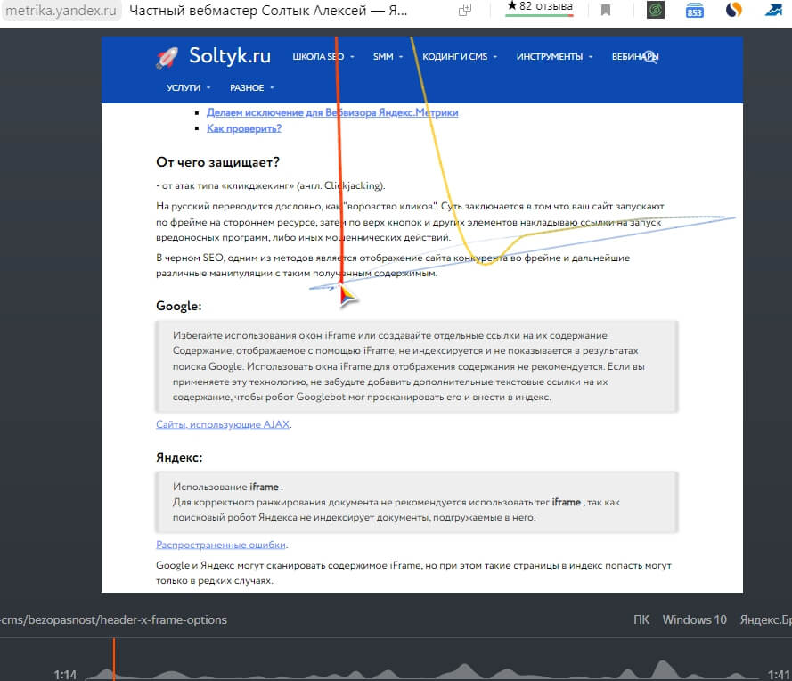Expand the SMM dropdown menu
The height and width of the screenshot is (681, 792).
388,56
